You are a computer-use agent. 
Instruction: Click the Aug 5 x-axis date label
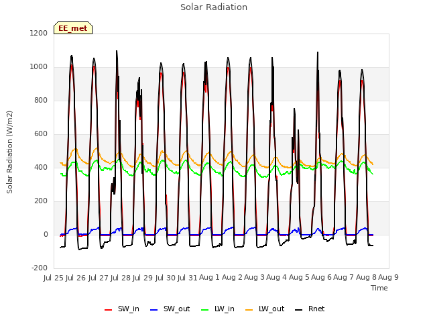[299, 278]
